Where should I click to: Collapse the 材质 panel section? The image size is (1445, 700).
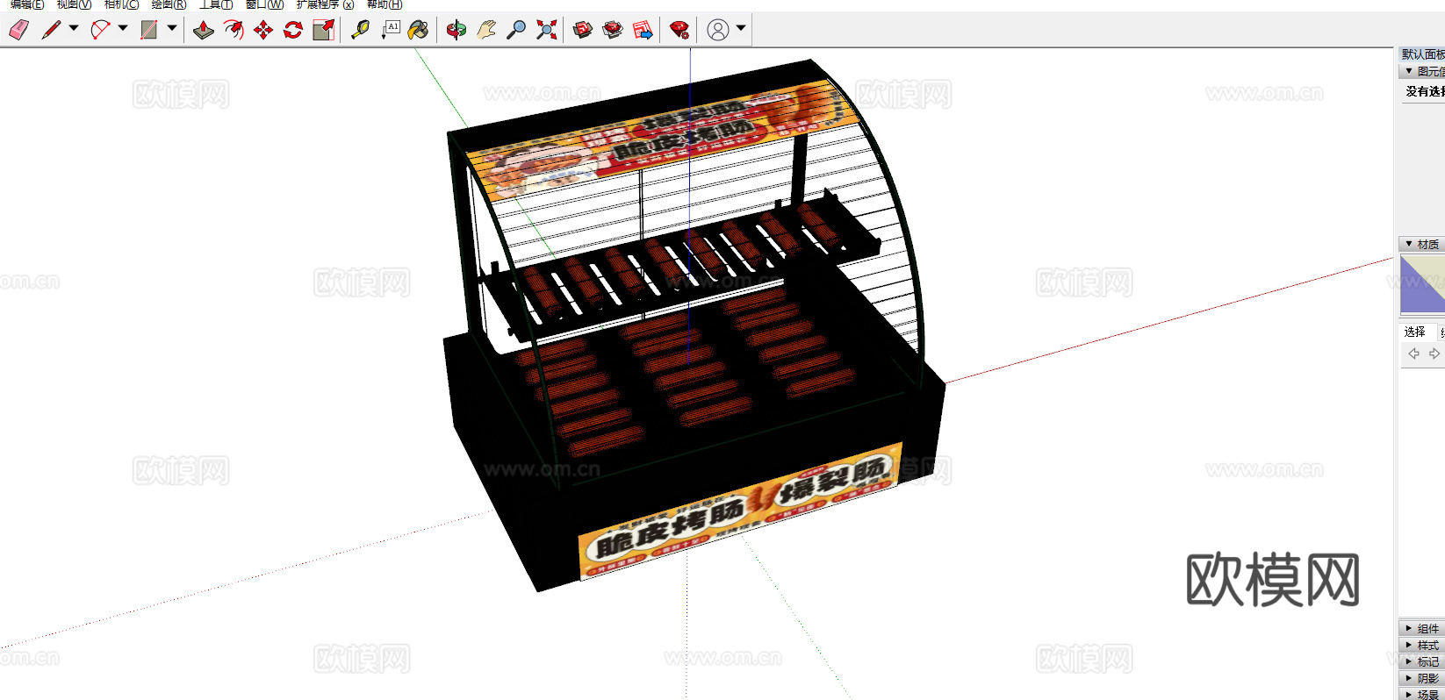pos(1421,244)
